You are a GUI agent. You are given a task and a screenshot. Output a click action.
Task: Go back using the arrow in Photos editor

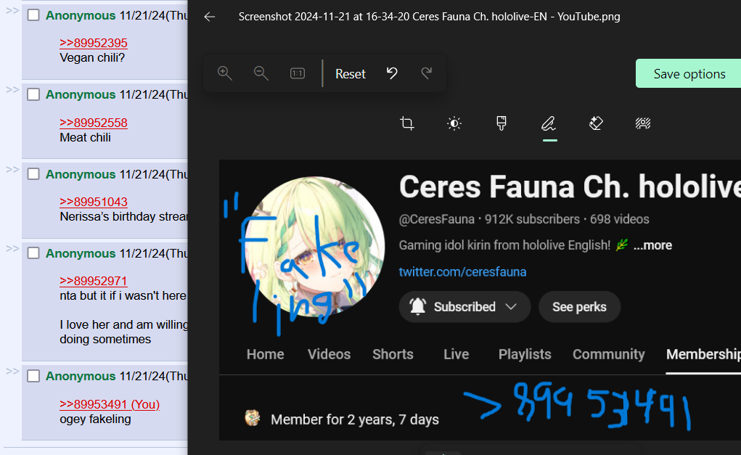[209, 17]
